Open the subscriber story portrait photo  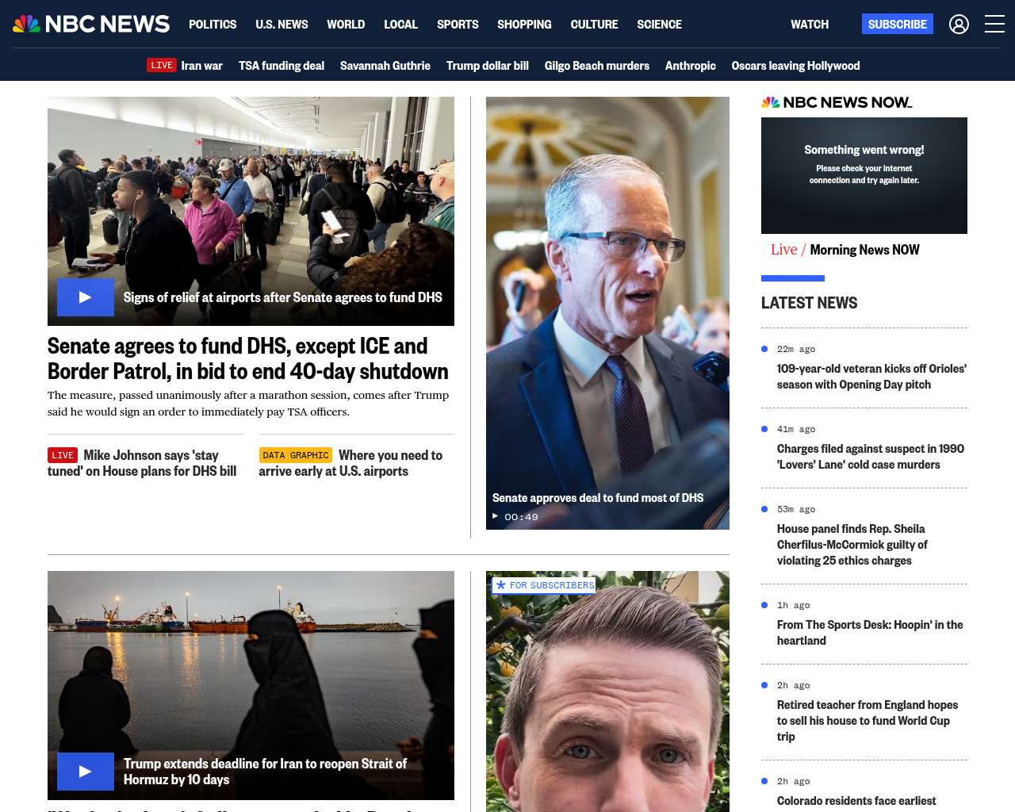tap(607, 691)
